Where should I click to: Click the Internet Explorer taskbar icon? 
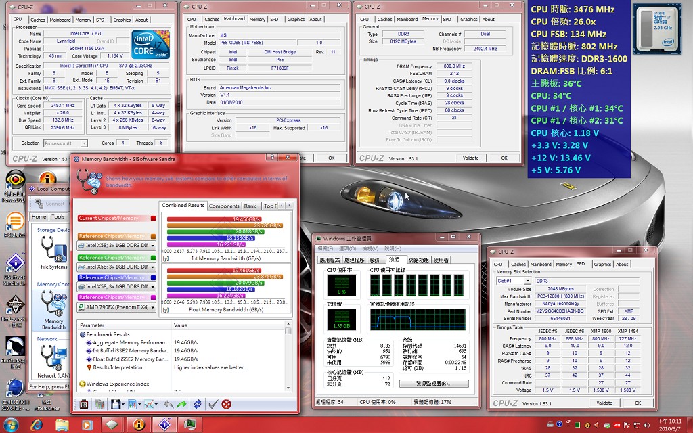[x=37, y=425]
